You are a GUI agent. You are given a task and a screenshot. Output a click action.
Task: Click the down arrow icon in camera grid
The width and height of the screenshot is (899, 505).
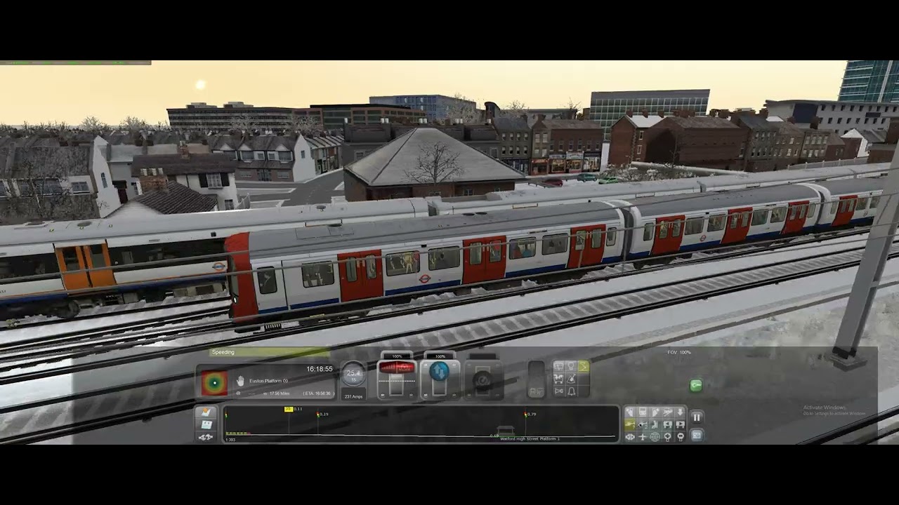[x=681, y=412]
